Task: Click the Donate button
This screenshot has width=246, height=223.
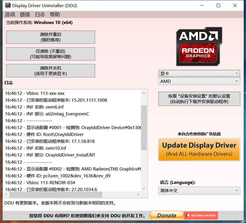Action: coord(167,216)
